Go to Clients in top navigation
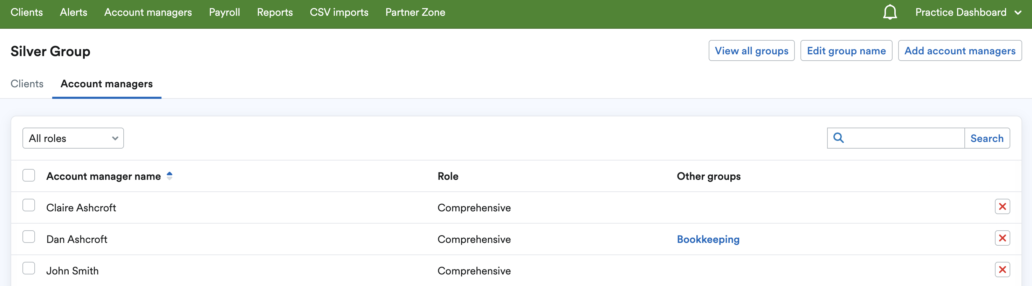 tap(27, 12)
